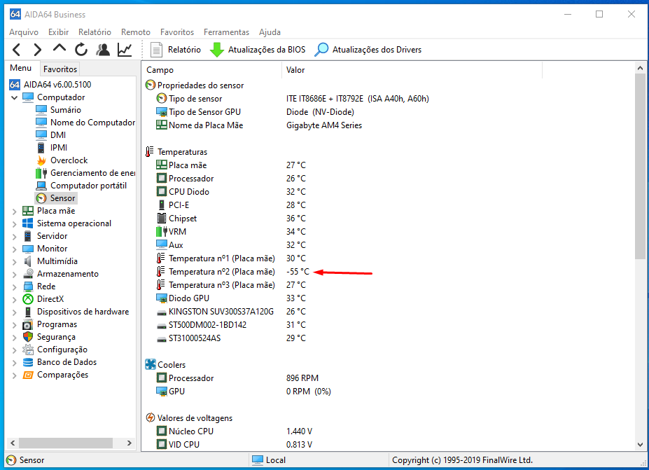Viewport: 649px width, 470px height.
Task: Click the Valor column header
Action: pos(412,70)
